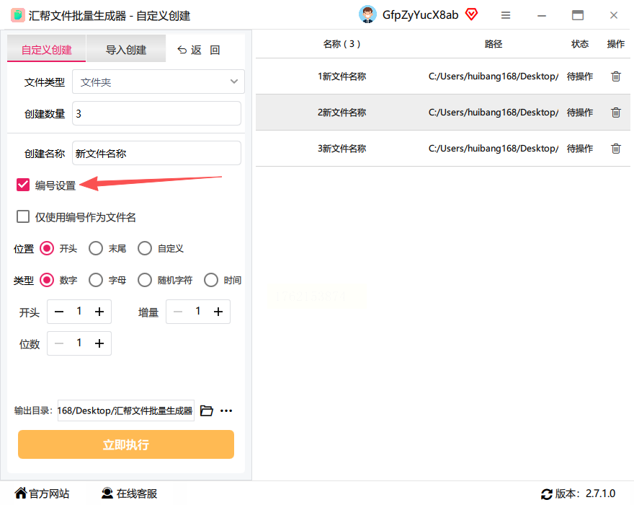
Task: Click the user avatar icon
Action: [367, 14]
